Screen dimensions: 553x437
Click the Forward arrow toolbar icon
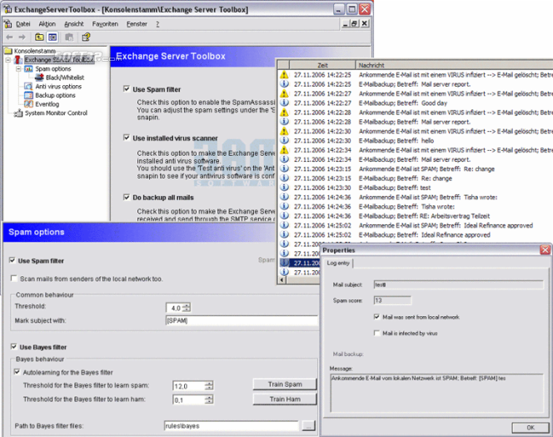(x=22, y=37)
